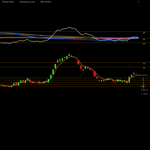
Task: Click the 7 price axis label
Action: coord(143,81)
